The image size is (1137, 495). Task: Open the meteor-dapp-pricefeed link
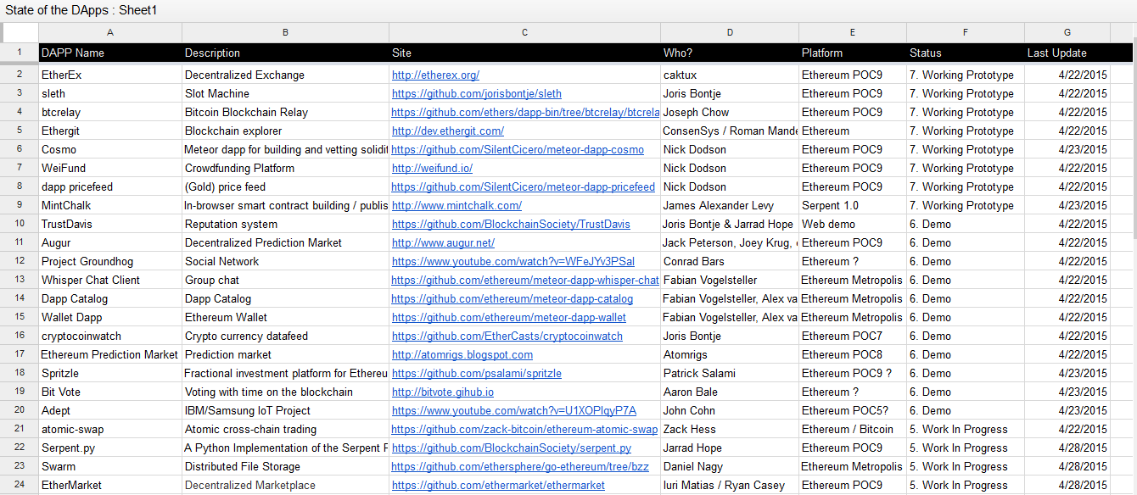(x=524, y=186)
